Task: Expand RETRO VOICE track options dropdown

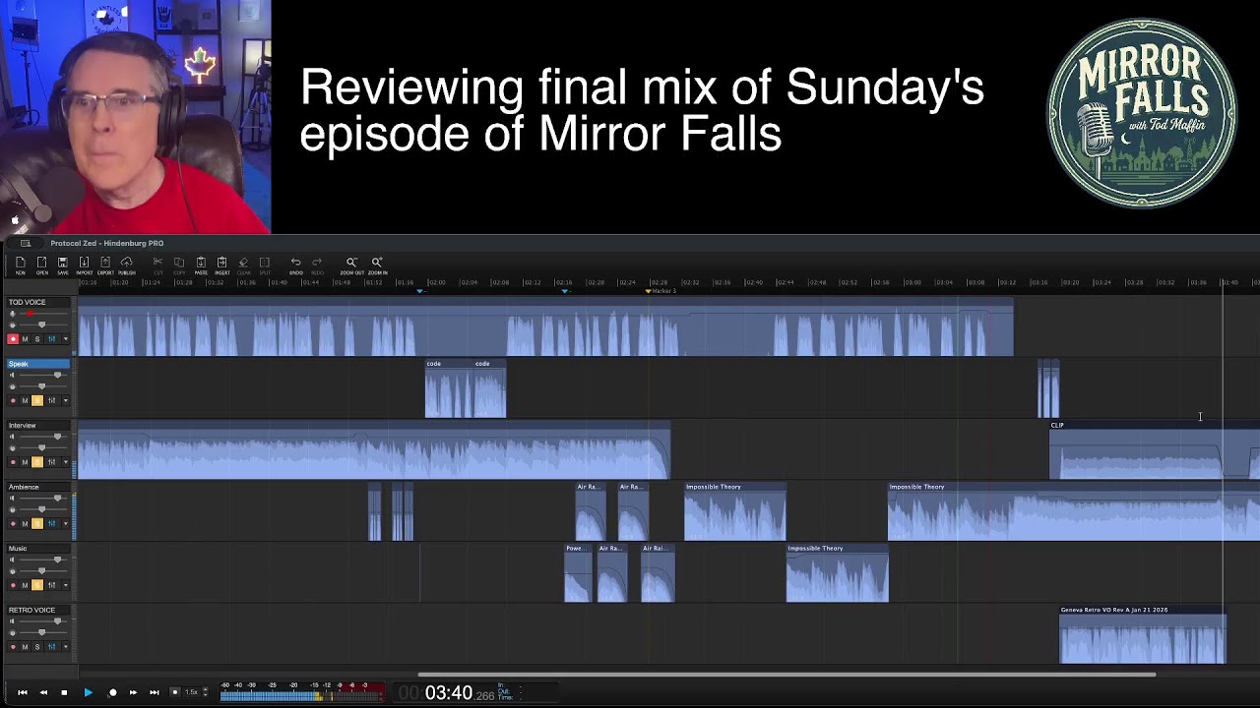Action: pyautogui.click(x=66, y=647)
